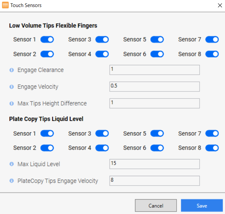Screen dimensions: 225x214
Task: Select the Max Liquid Level field
Action: 154,164
